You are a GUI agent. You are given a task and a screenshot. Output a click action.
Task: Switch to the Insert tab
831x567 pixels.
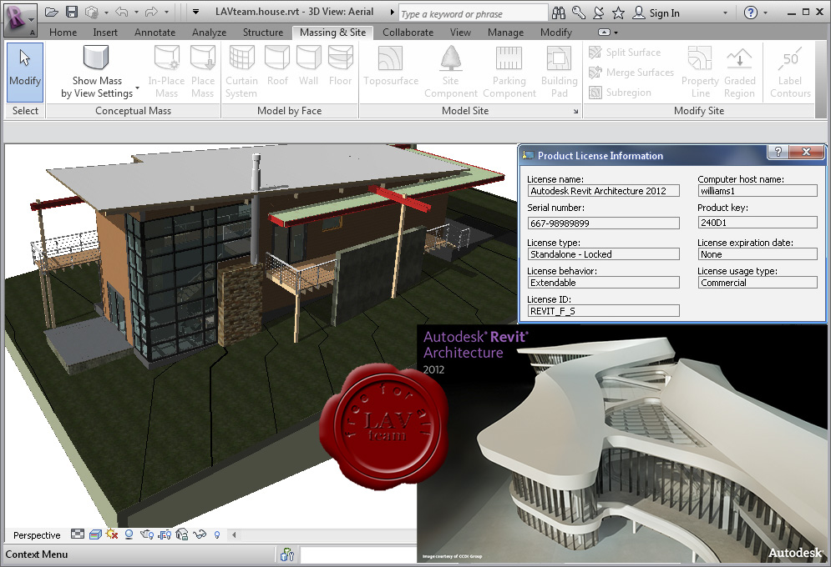(105, 33)
